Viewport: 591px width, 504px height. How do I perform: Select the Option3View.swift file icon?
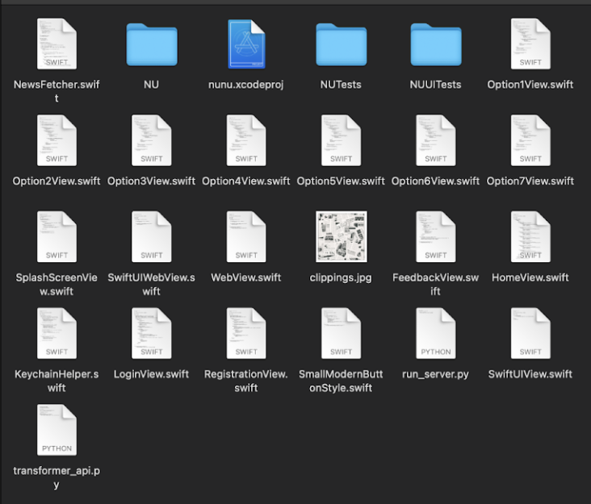click(x=152, y=140)
